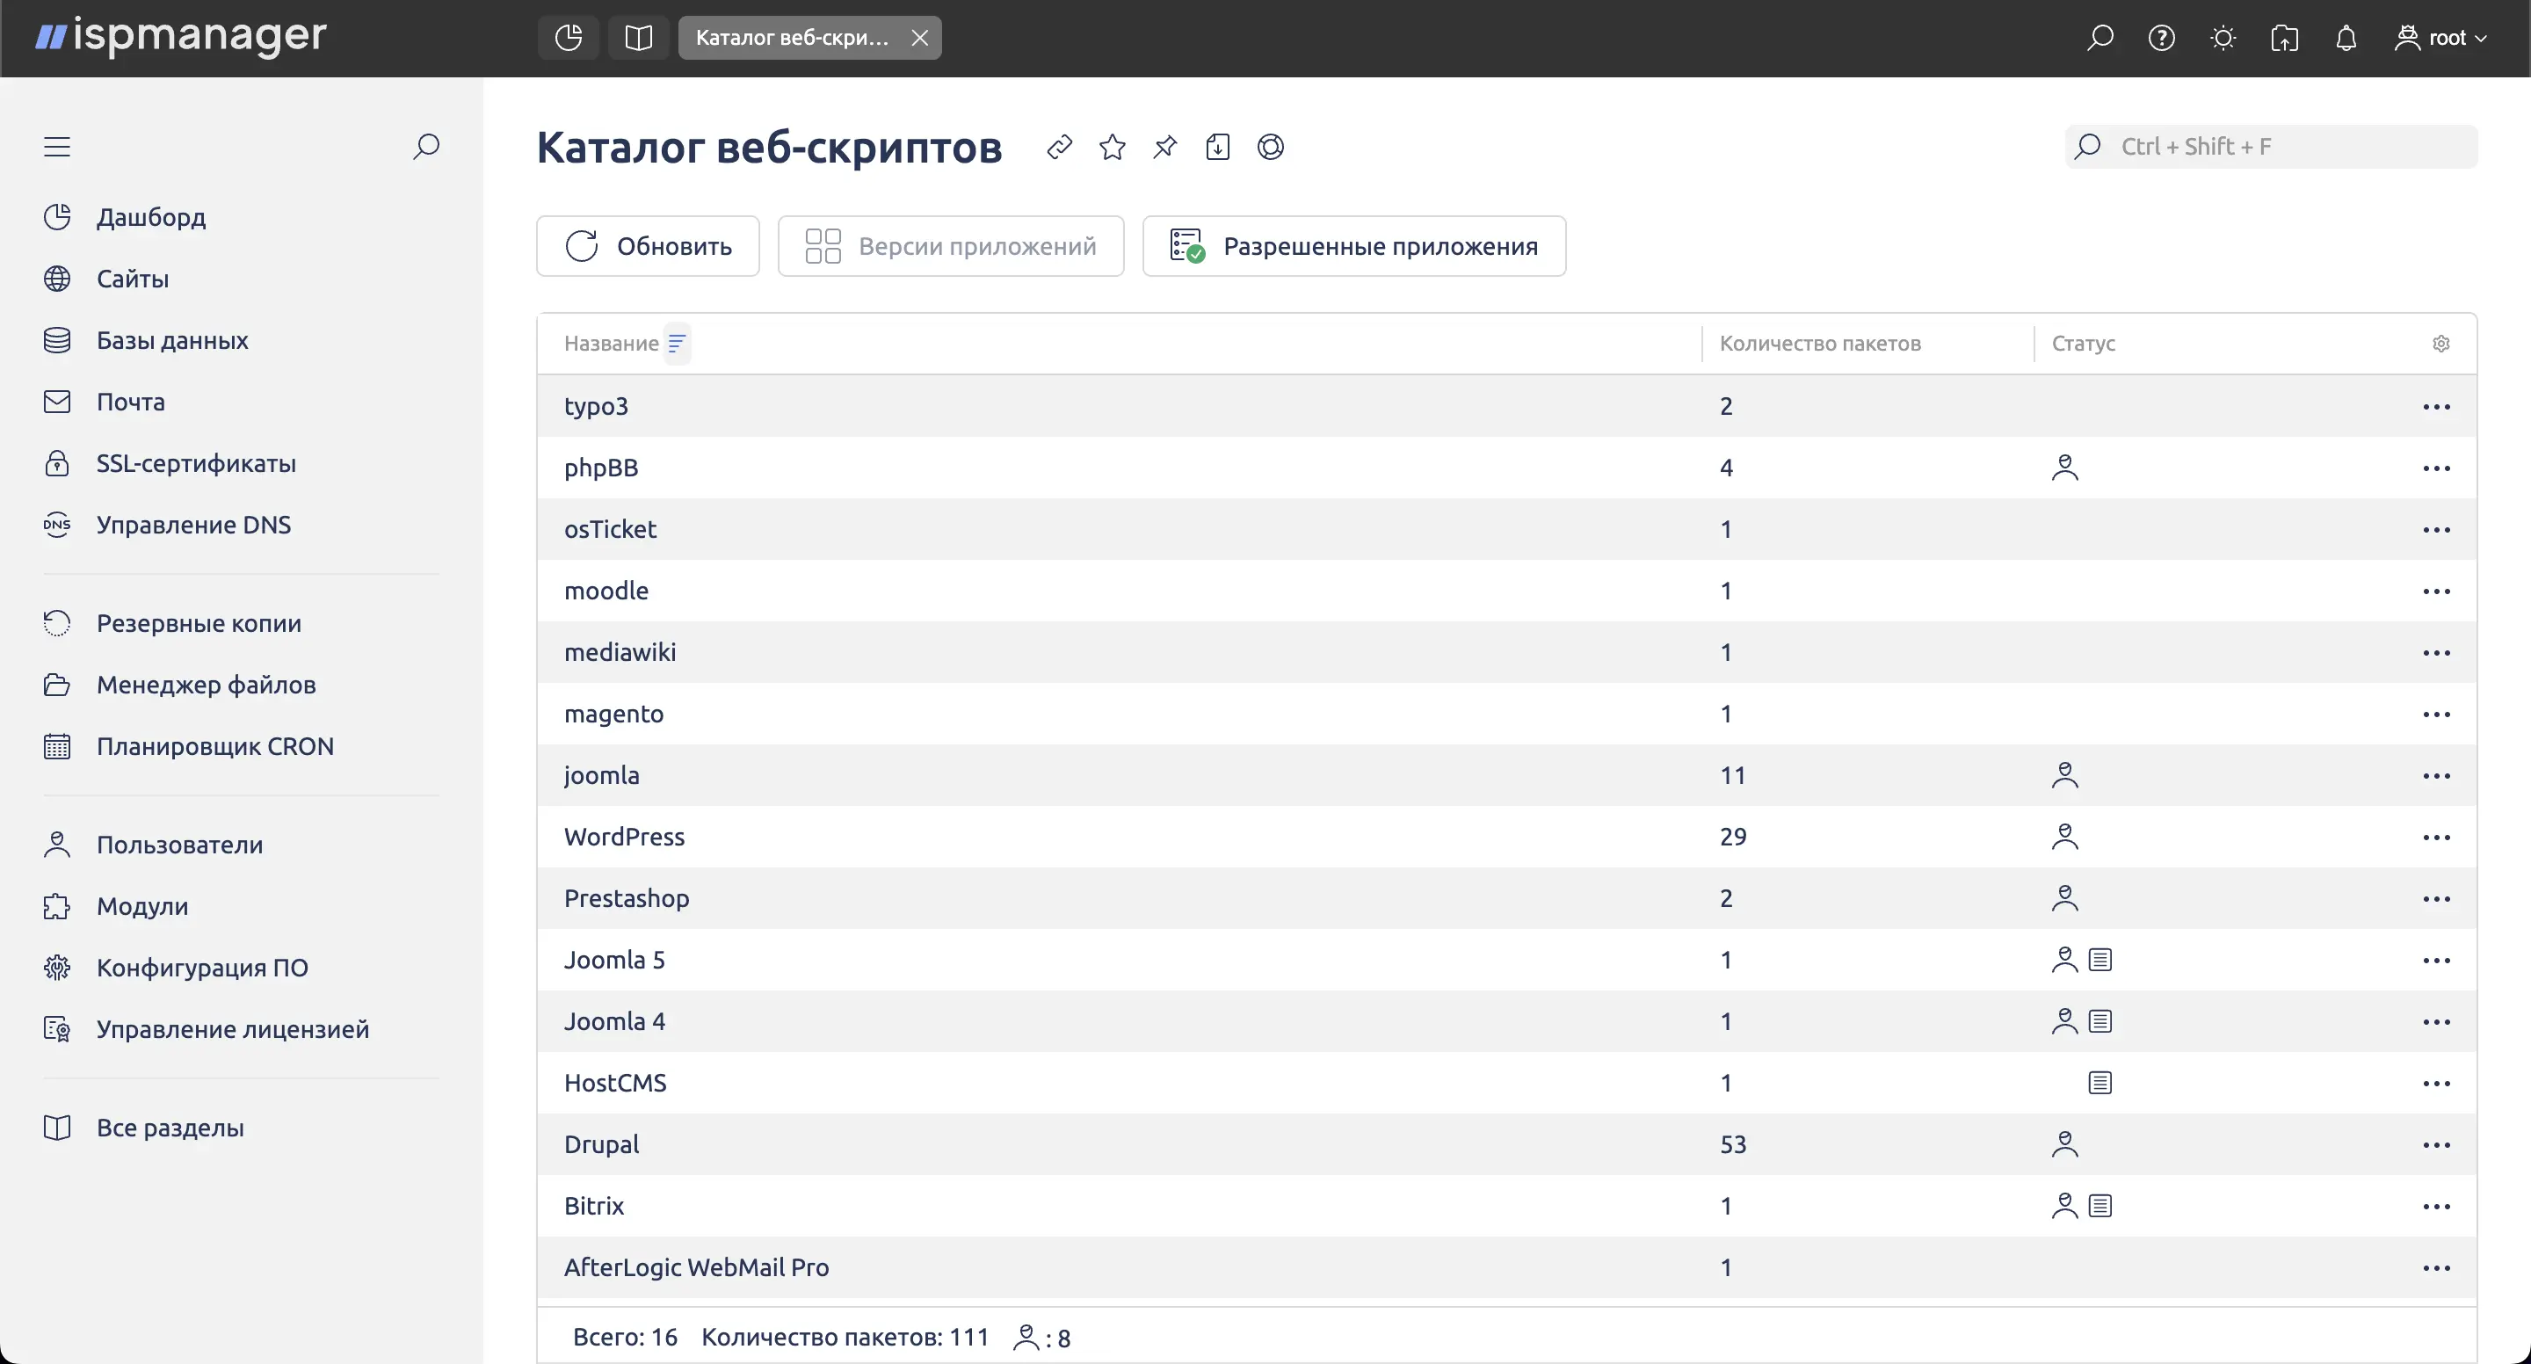Click the Ctrl + Shift + F search field
2531x1364 pixels.
(x=2271, y=145)
